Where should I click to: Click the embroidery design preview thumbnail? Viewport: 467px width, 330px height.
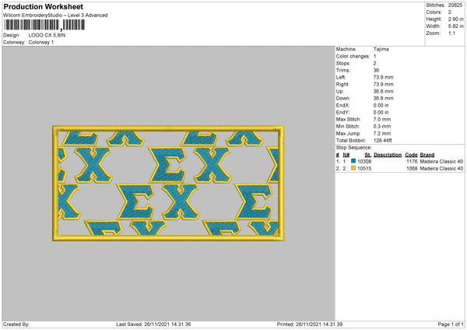(168, 183)
